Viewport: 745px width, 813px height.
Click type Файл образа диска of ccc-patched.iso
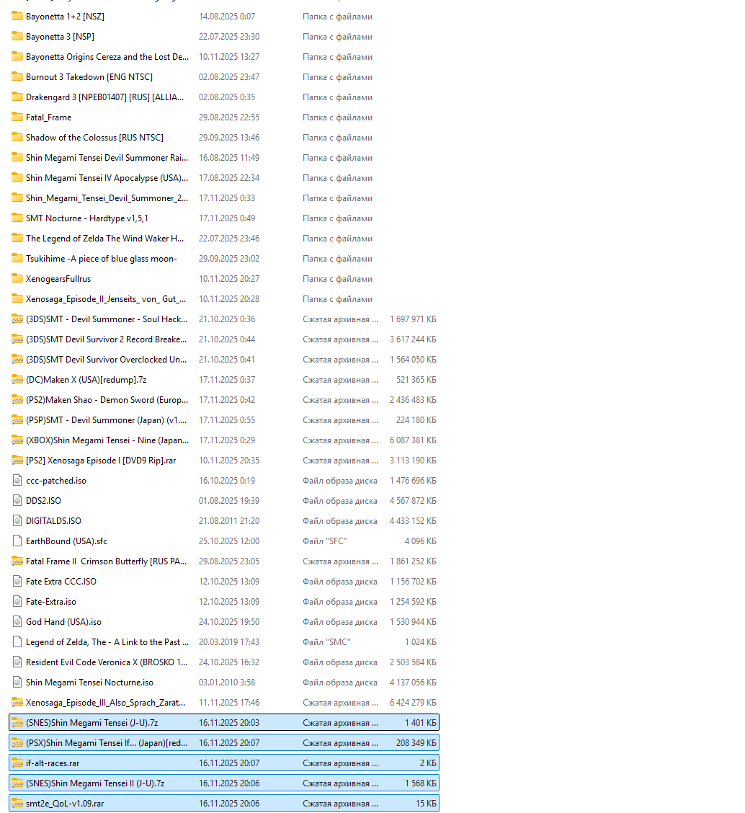[x=340, y=481]
